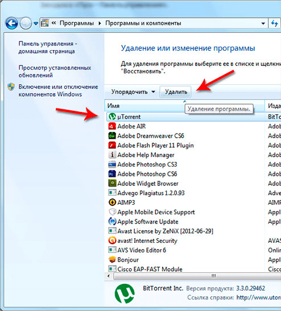The width and height of the screenshot is (281, 311).
Task: Click the Adobe Flash Player 11 Plugin icon
Action: tap(112, 145)
